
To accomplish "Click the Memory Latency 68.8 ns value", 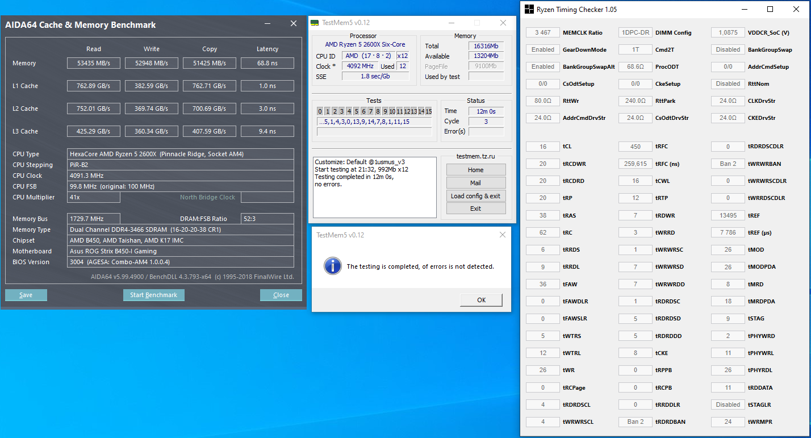I will pos(267,63).
